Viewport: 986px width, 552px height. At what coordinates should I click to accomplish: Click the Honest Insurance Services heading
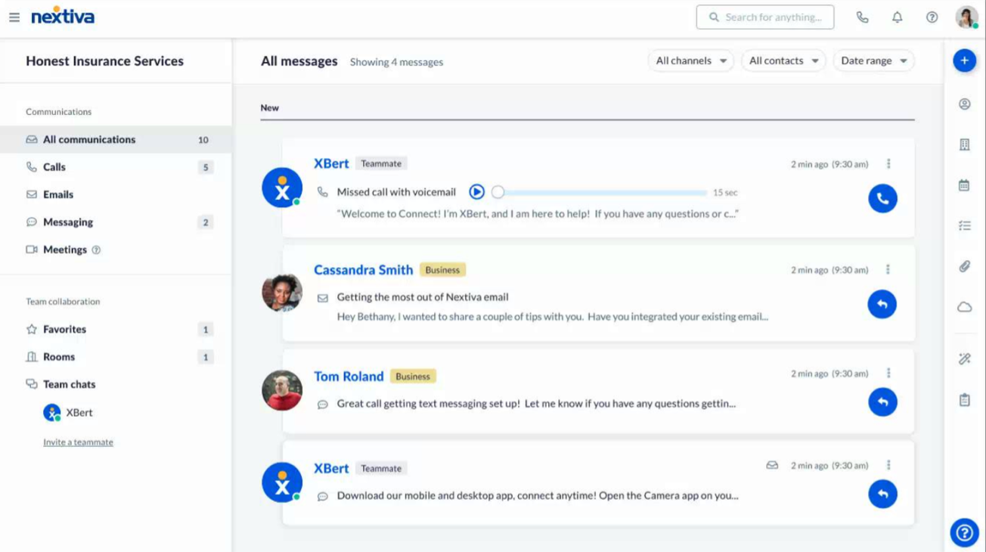coord(105,61)
